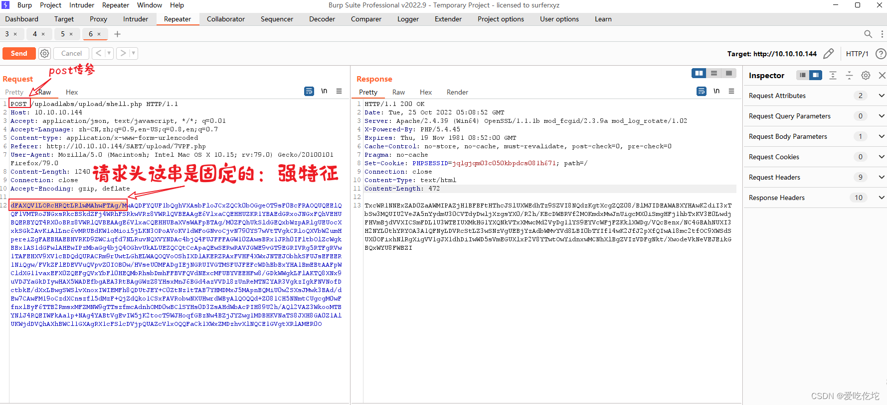Open the Extender tab

click(448, 19)
